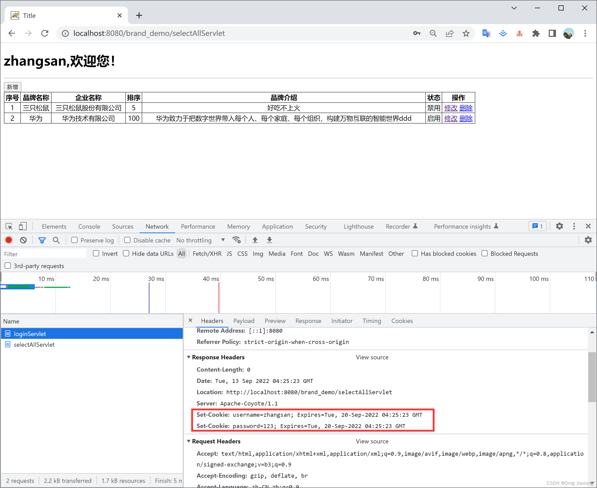Click the inspect element picker icon
The width and height of the screenshot is (597, 488).
click(9, 226)
